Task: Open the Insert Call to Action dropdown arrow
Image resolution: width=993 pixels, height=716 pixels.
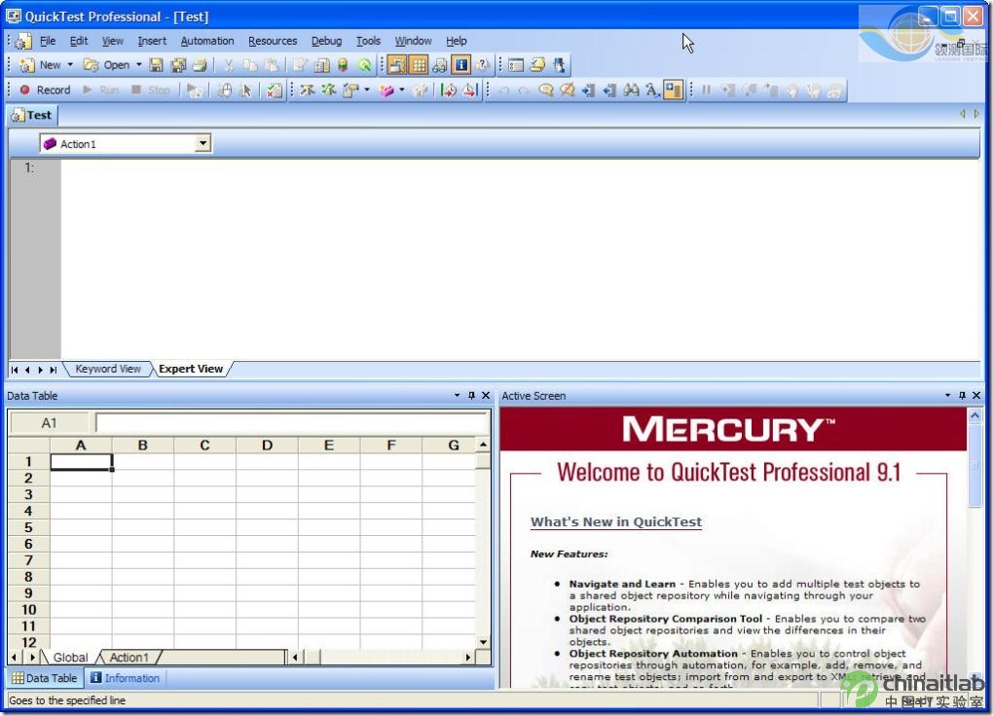Action: 401,89
